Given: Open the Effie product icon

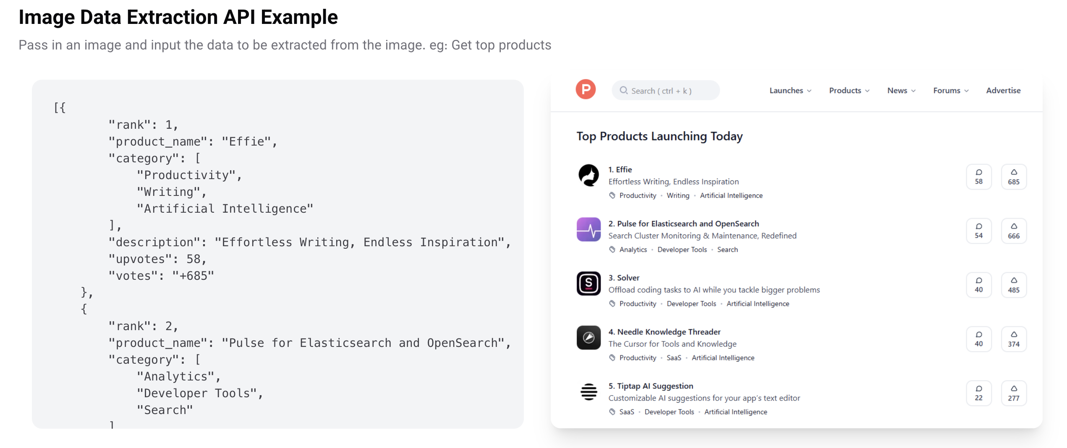Looking at the screenshot, I should [x=588, y=175].
